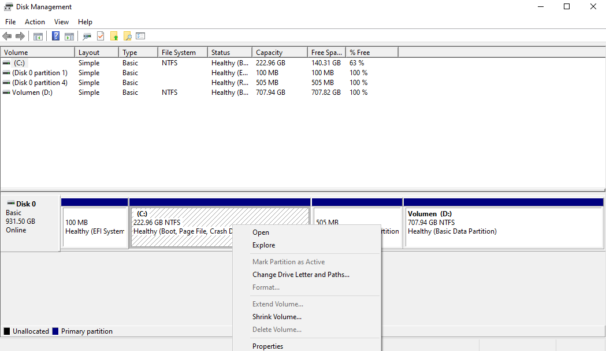Click '931.50 GB' Disk 0 size text

point(20,221)
